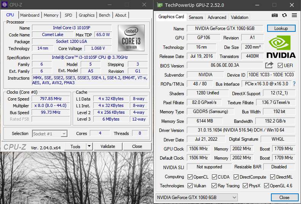Click the Bandwidth 192.2 GB/s value

click(275, 121)
